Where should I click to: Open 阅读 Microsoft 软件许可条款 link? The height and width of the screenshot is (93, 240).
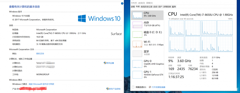click(x=41, y=84)
